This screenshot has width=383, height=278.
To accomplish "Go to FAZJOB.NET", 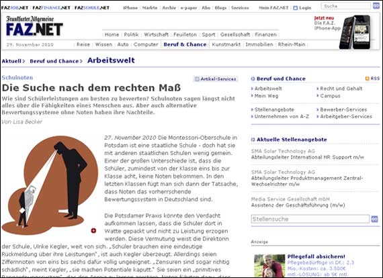I will point(15,8).
